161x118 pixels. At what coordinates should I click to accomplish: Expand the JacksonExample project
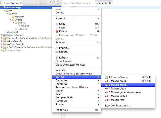click(2, 41)
